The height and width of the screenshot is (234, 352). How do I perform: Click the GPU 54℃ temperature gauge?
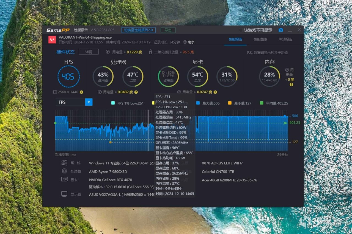(x=197, y=76)
